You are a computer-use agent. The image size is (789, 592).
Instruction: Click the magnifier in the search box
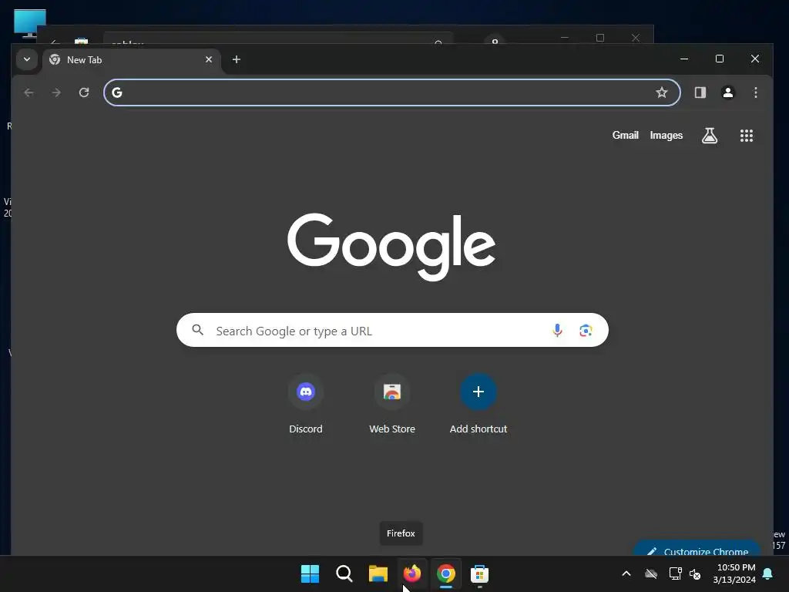(x=198, y=330)
